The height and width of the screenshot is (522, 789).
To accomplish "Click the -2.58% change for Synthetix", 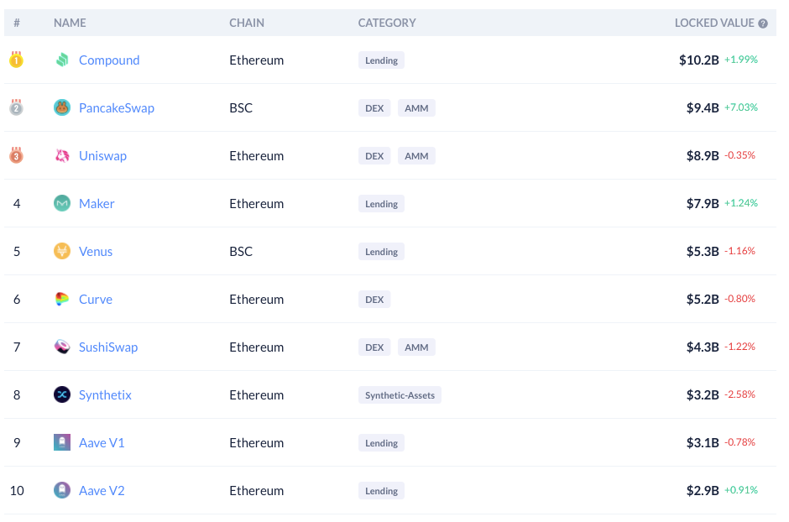I will [739, 394].
